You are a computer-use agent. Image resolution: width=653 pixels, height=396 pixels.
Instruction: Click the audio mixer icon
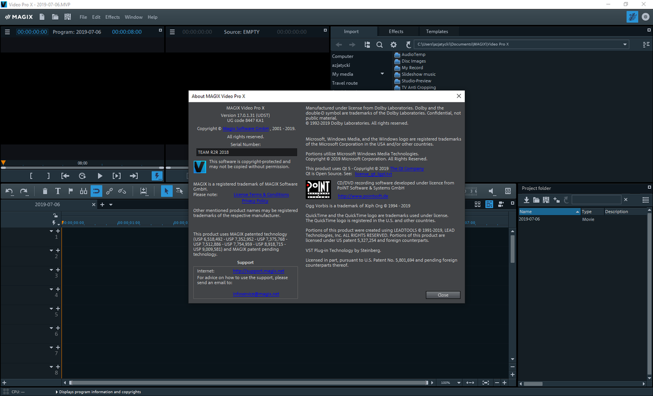508,191
